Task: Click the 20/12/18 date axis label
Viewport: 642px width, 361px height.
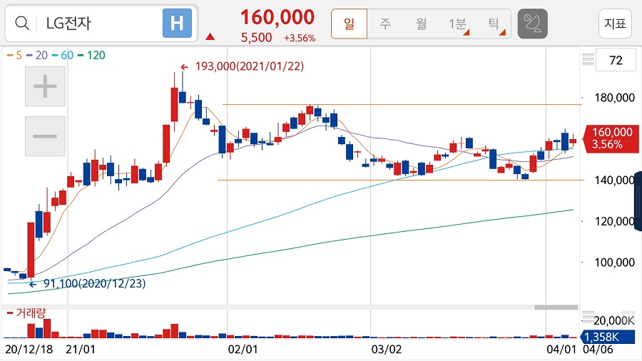Action: pyautogui.click(x=29, y=349)
